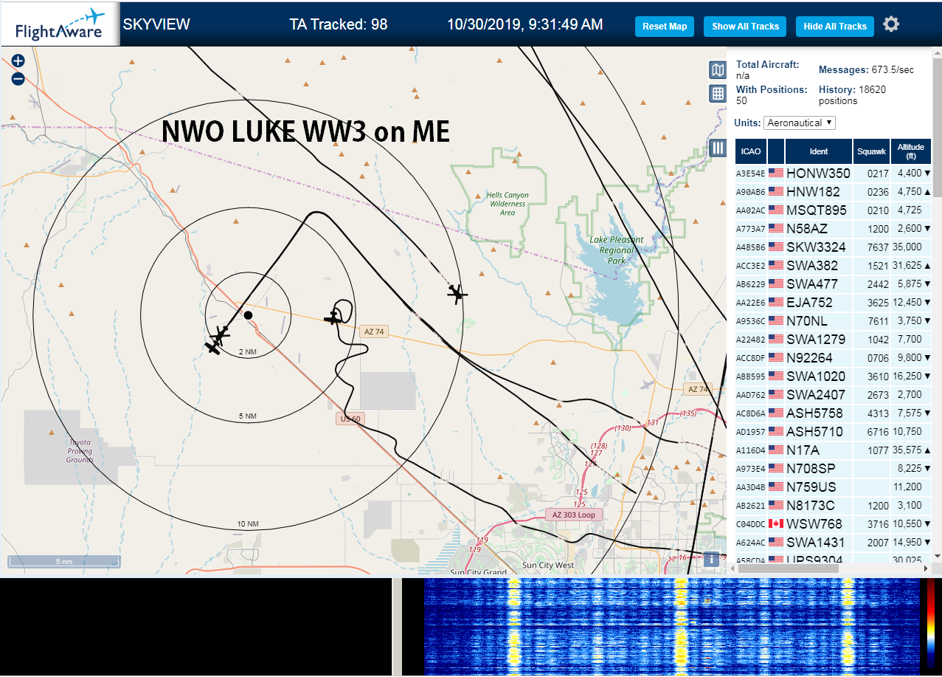Image resolution: width=942 pixels, height=677 pixels.
Task: Click the 5 nm map scale bar
Action: click(x=64, y=562)
